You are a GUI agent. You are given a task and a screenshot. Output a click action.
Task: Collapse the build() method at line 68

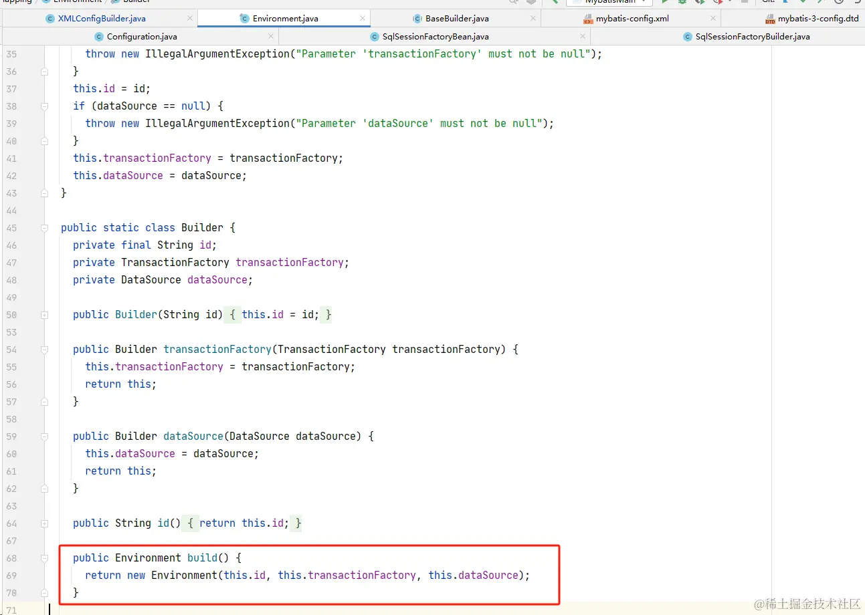click(44, 558)
